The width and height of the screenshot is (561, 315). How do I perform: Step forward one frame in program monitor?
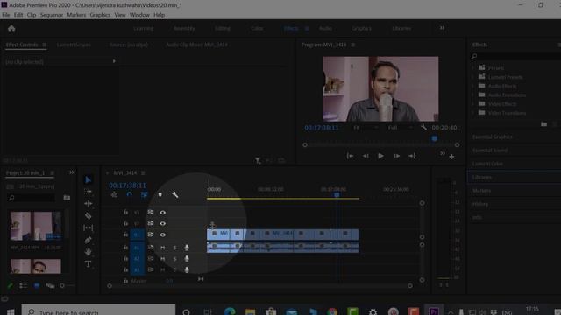(x=396, y=156)
